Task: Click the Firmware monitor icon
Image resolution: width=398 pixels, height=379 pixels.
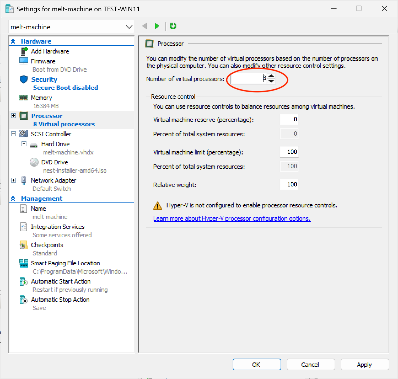Action: [24, 61]
